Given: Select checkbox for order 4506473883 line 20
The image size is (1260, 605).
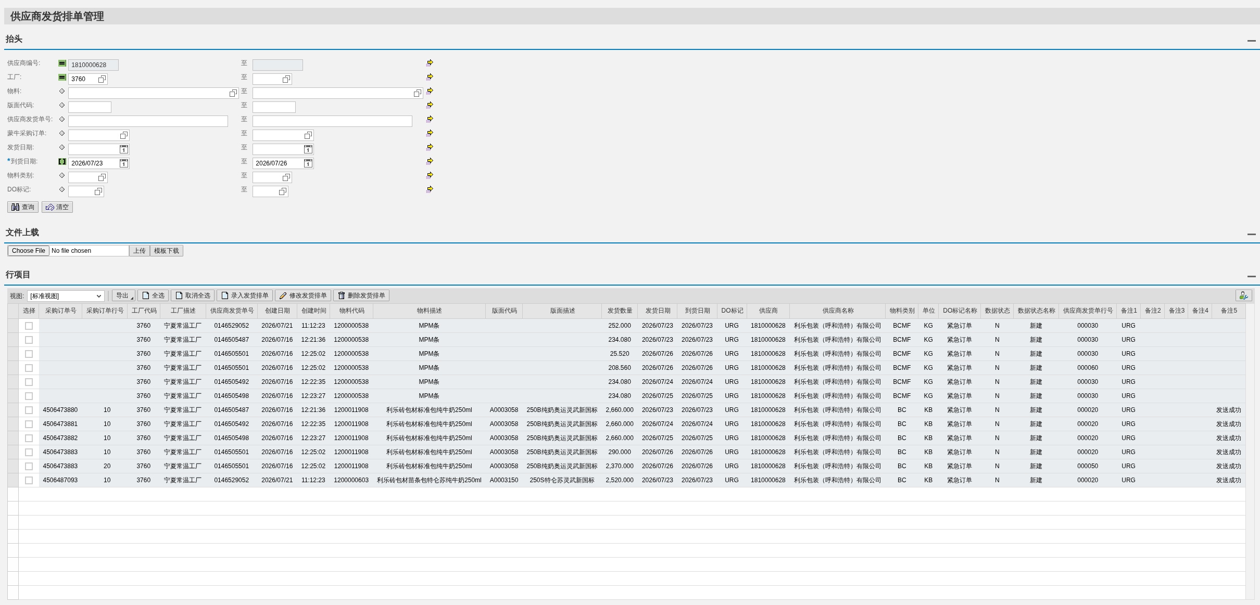Looking at the screenshot, I should click(x=29, y=467).
